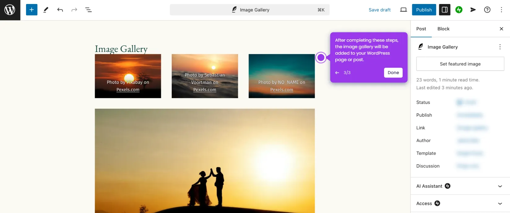The image size is (510, 213).
Task: Click the feather icon beside Image Gallery sidebar title
Action: 421,47
